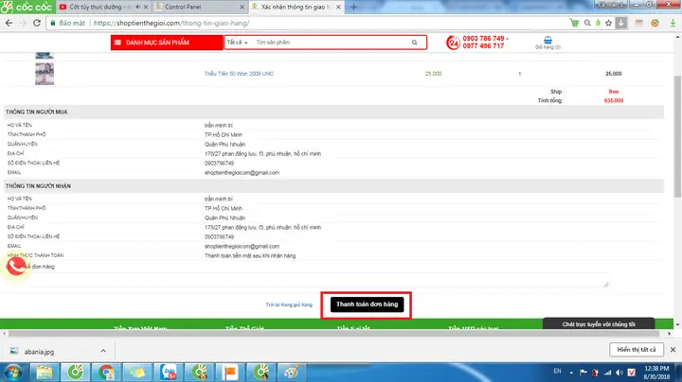Click the total amount 635.000
The image size is (682, 382).
point(613,101)
